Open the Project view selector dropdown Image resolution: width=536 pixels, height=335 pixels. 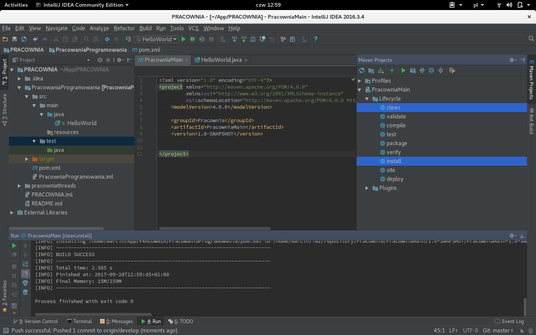(88, 60)
